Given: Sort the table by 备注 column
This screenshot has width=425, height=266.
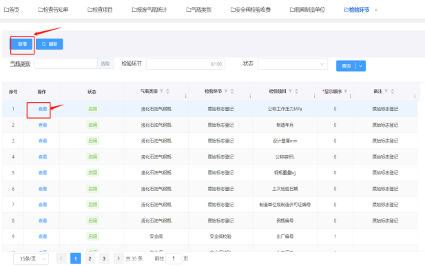Looking at the screenshot, I should coord(392,92).
